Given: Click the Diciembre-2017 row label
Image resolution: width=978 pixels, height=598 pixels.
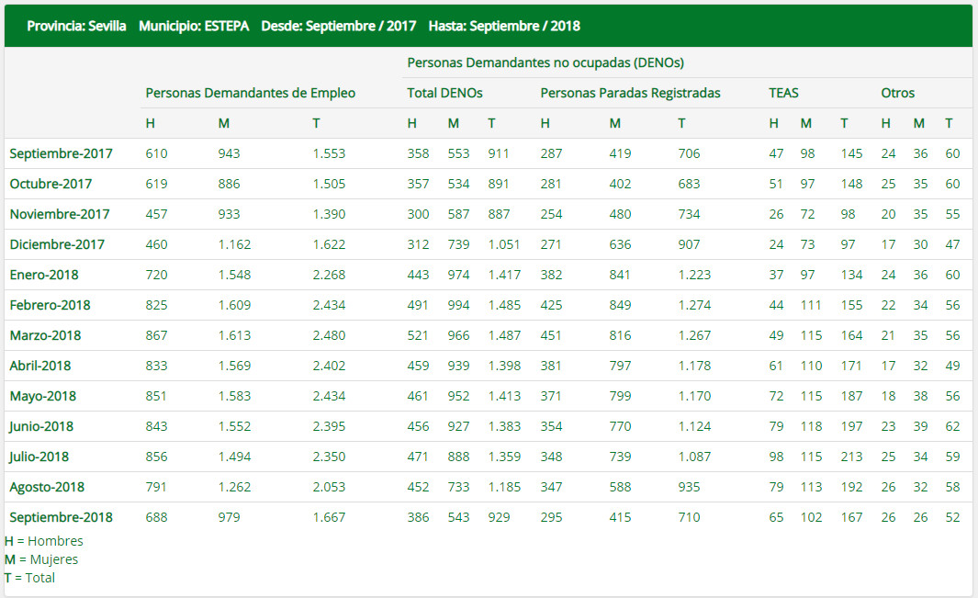Looking at the screenshot, I should (x=57, y=244).
